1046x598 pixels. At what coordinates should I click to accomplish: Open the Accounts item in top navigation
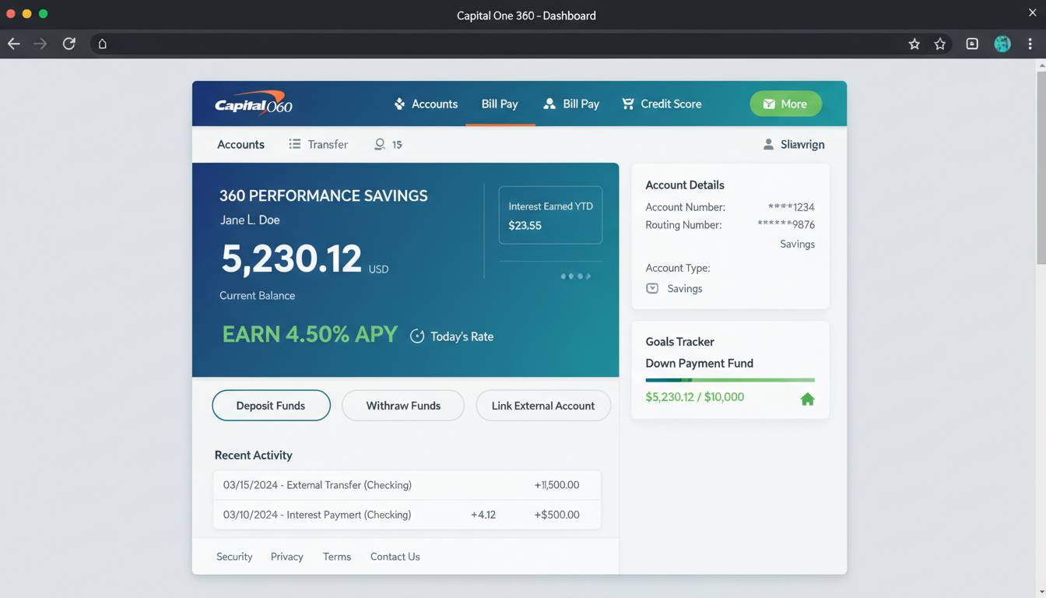[x=426, y=104]
